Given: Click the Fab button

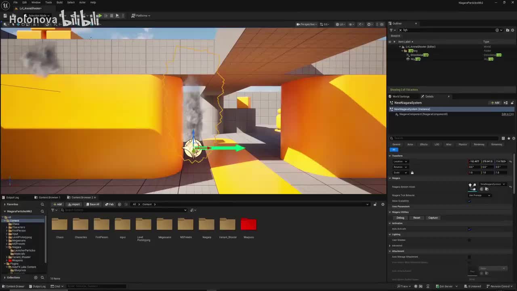Looking at the screenshot, I should 109,204.
